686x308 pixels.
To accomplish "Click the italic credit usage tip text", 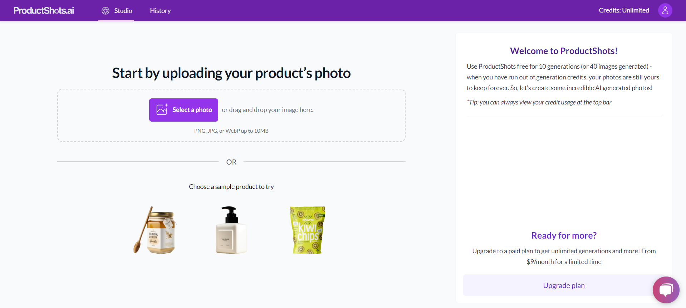I will [539, 102].
